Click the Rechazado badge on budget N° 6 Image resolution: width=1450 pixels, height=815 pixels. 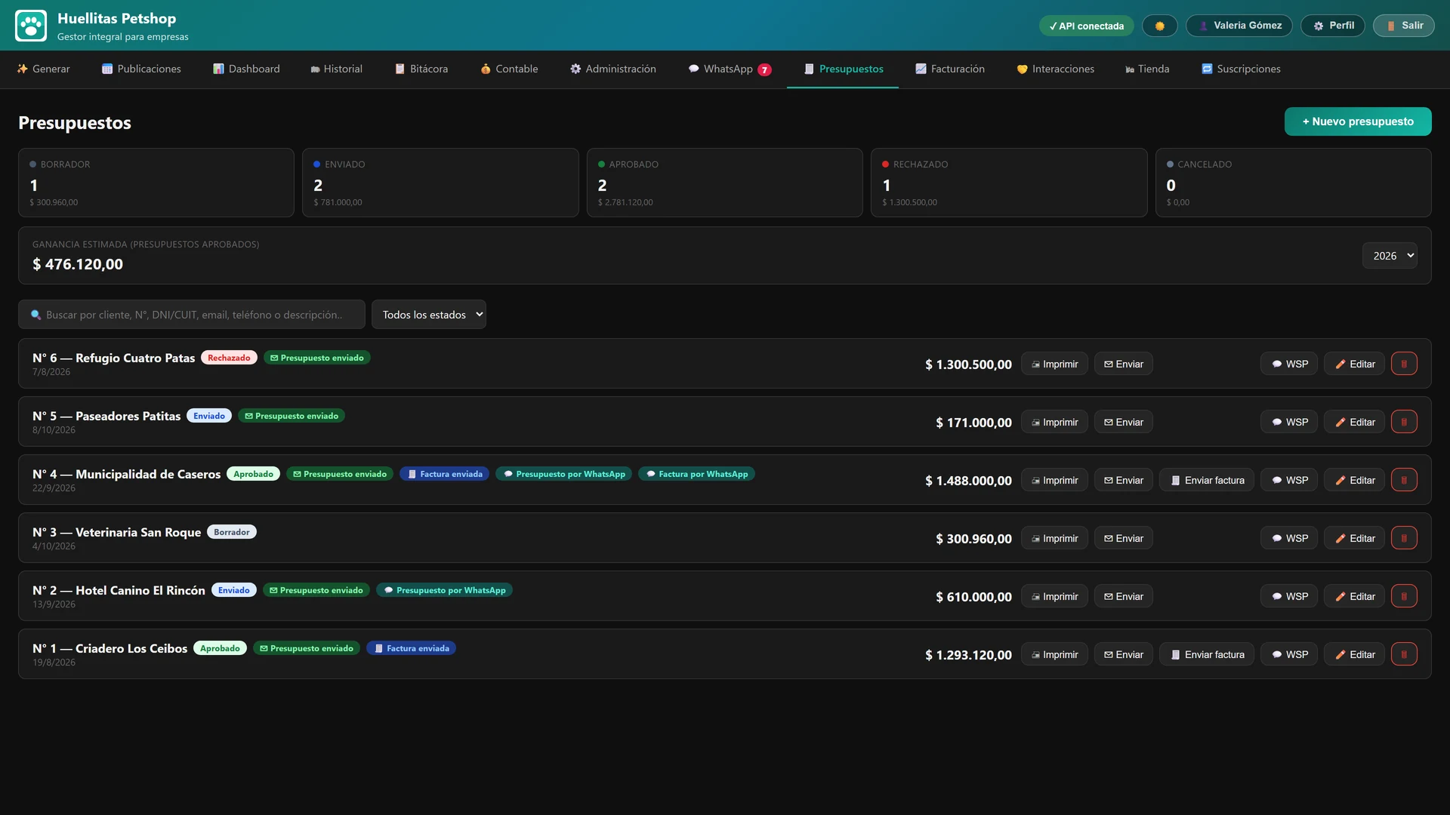(229, 358)
